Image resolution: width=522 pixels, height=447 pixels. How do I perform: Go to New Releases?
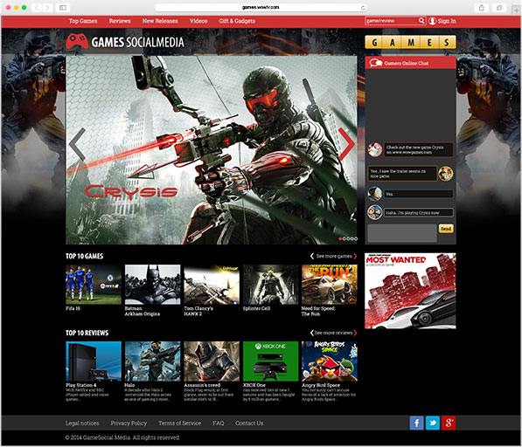point(160,21)
